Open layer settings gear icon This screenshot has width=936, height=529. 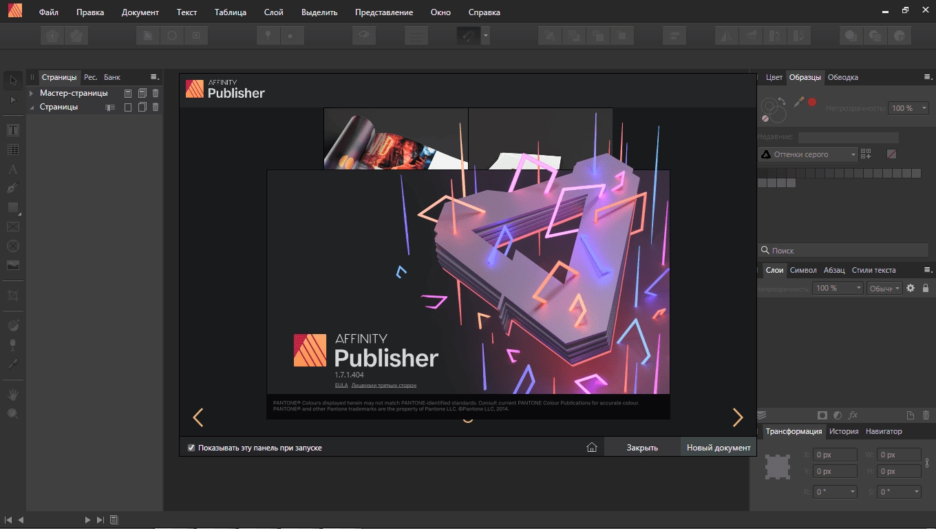(911, 288)
